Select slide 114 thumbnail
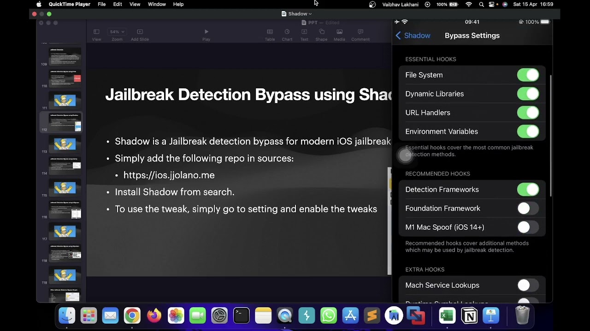590x331 pixels. [x=65, y=165]
